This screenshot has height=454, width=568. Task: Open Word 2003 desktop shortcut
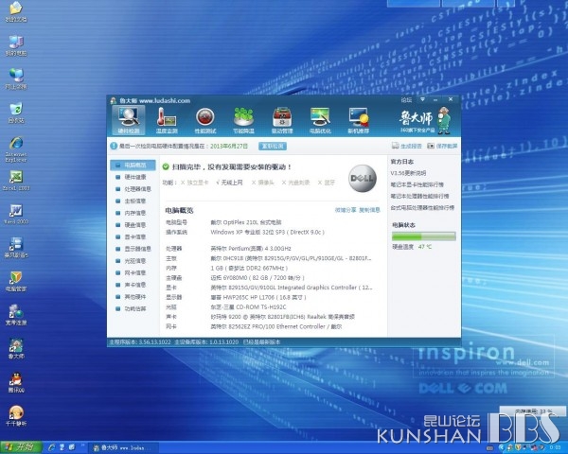(16, 214)
